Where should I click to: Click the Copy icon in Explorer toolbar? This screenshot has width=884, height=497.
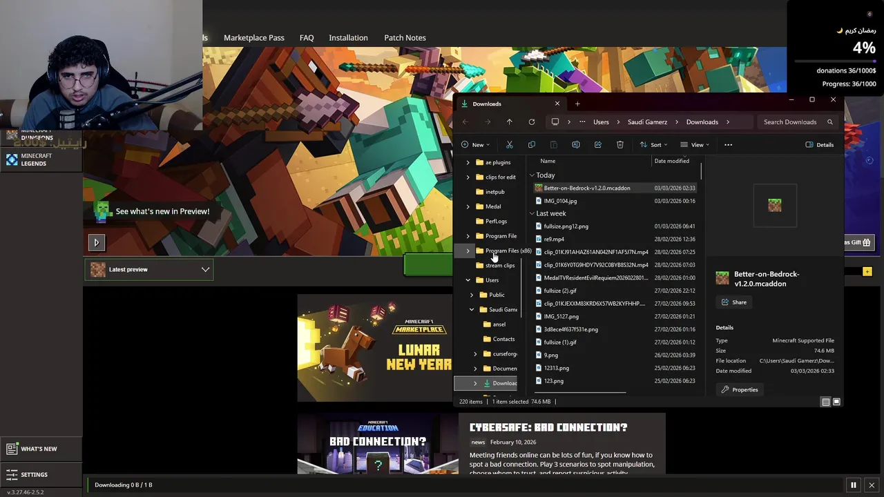pos(532,145)
